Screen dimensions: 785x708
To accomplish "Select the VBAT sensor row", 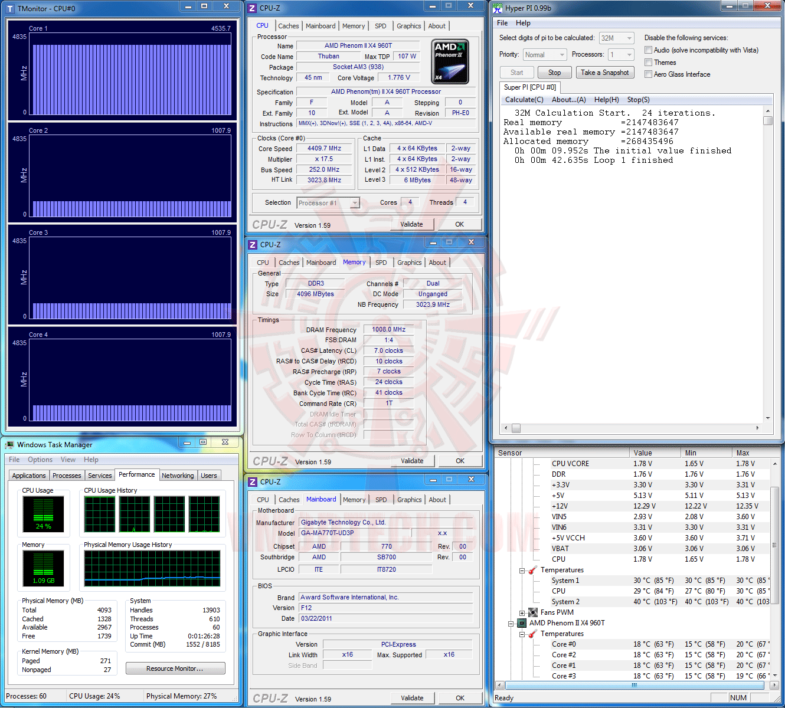I will pyautogui.click(x=632, y=549).
